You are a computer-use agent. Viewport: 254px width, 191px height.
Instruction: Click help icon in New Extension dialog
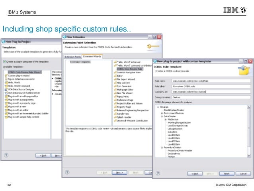[67, 172]
